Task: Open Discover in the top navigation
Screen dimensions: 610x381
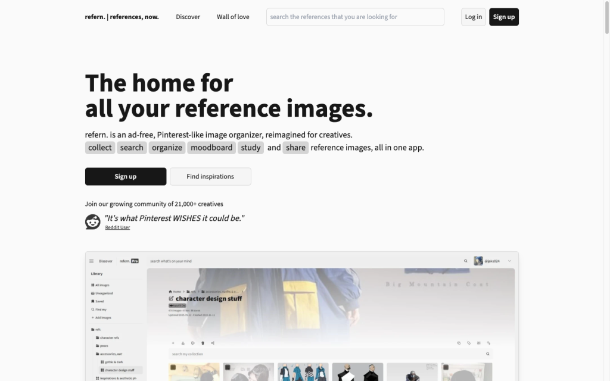Action: [188, 17]
